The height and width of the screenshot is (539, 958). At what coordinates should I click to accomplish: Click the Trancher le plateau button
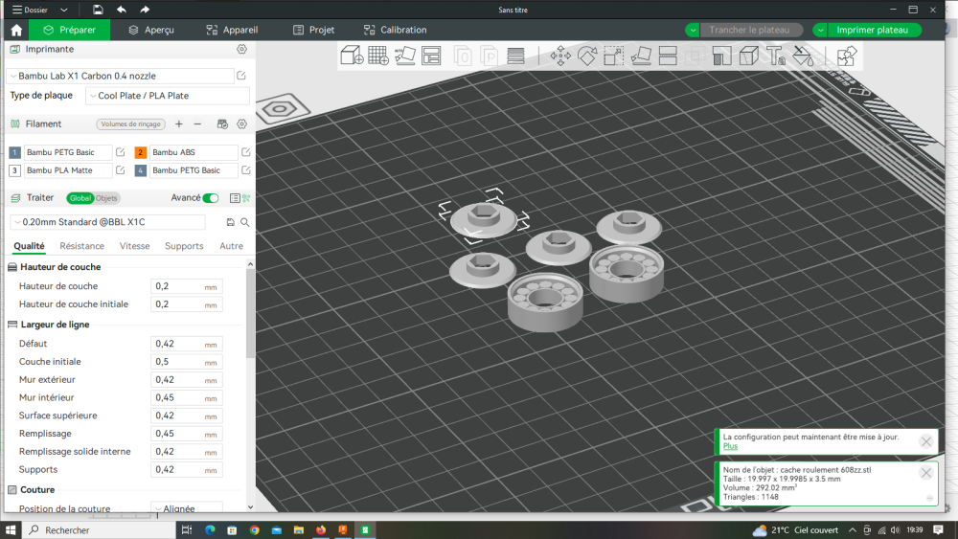tap(749, 30)
